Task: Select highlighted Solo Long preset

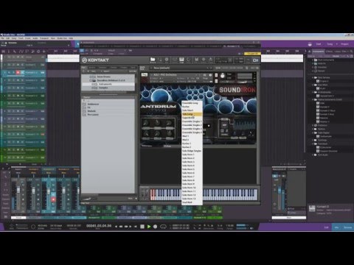Action: [x=192, y=114]
